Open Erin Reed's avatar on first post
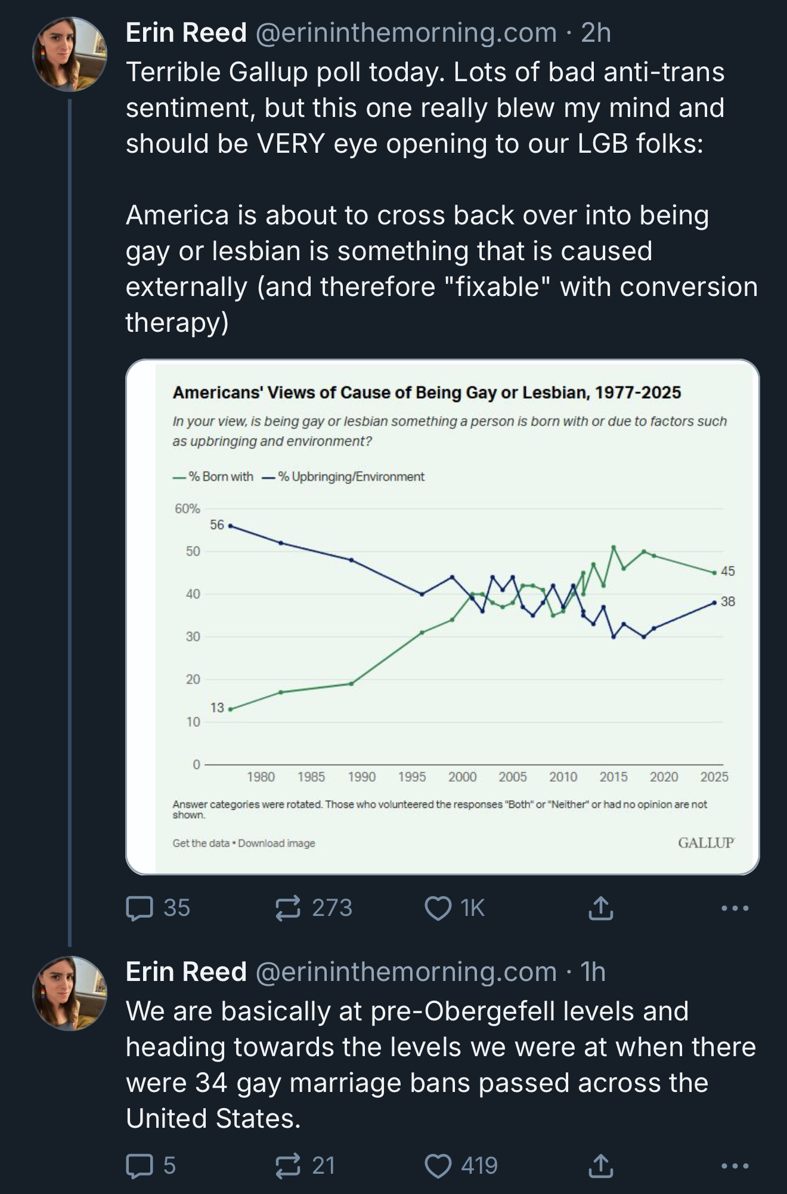The height and width of the screenshot is (1194, 787). [x=69, y=54]
